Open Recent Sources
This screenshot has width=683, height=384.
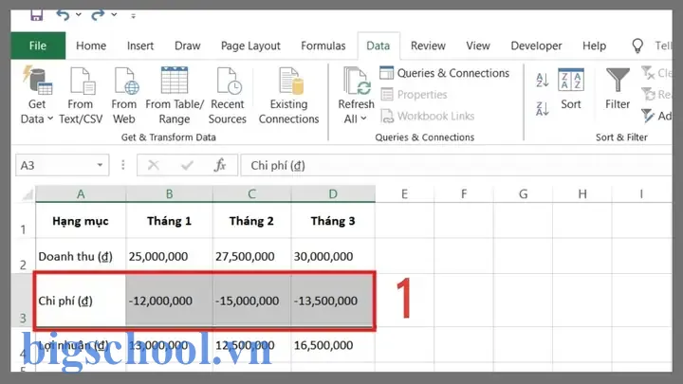click(x=228, y=96)
